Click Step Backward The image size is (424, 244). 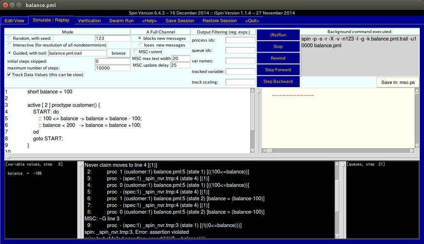point(278,81)
